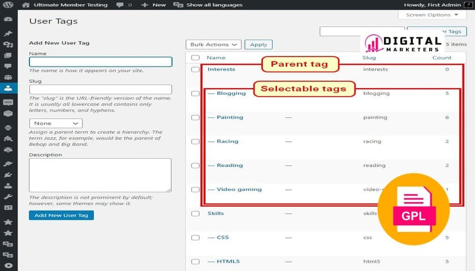This screenshot has height=271, width=475.
Task: Expand the parent tag None dropdown
Action: pyautogui.click(x=55, y=123)
